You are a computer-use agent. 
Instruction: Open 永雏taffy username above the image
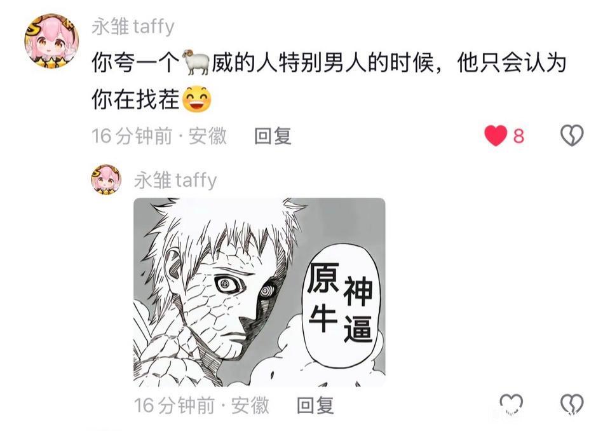[x=175, y=181]
